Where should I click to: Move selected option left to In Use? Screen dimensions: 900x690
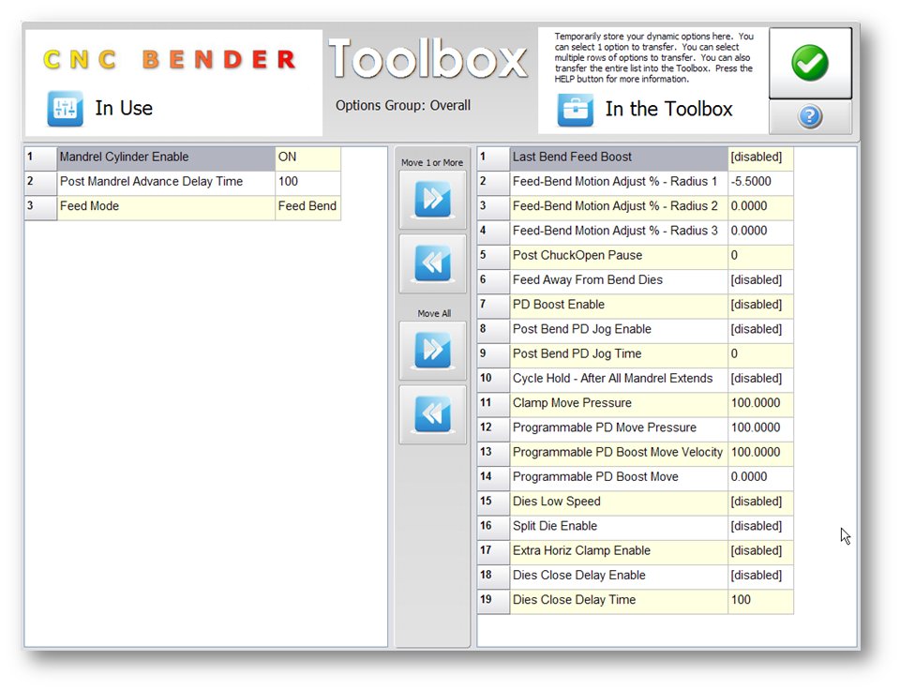coord(432,263)
